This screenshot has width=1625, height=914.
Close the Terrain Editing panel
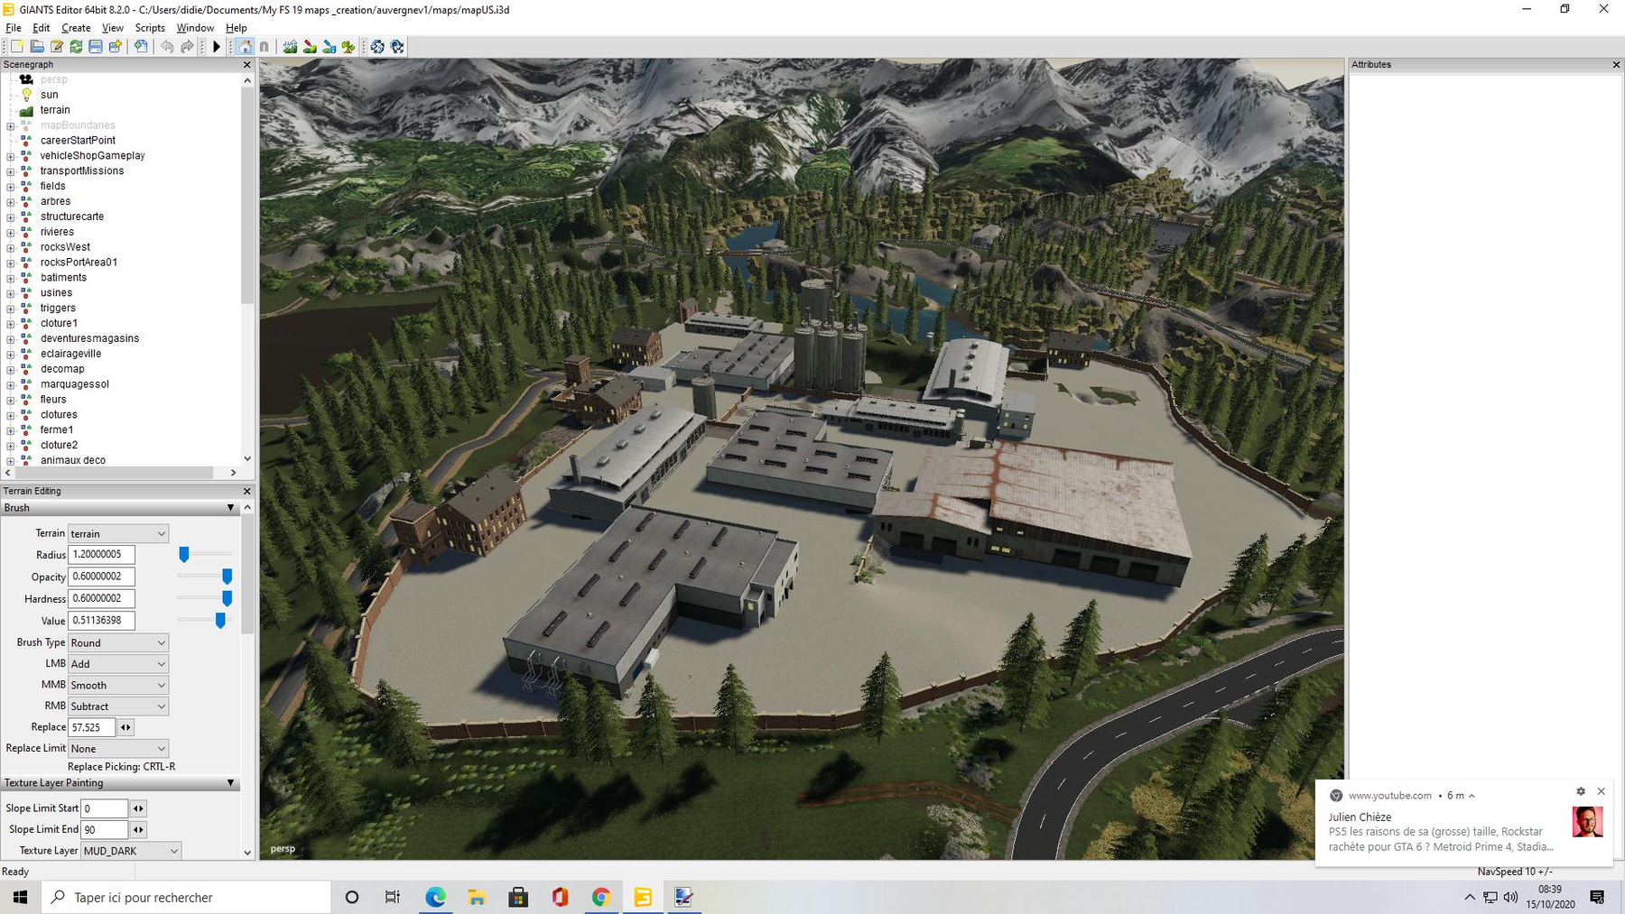(x=246, y=491)
